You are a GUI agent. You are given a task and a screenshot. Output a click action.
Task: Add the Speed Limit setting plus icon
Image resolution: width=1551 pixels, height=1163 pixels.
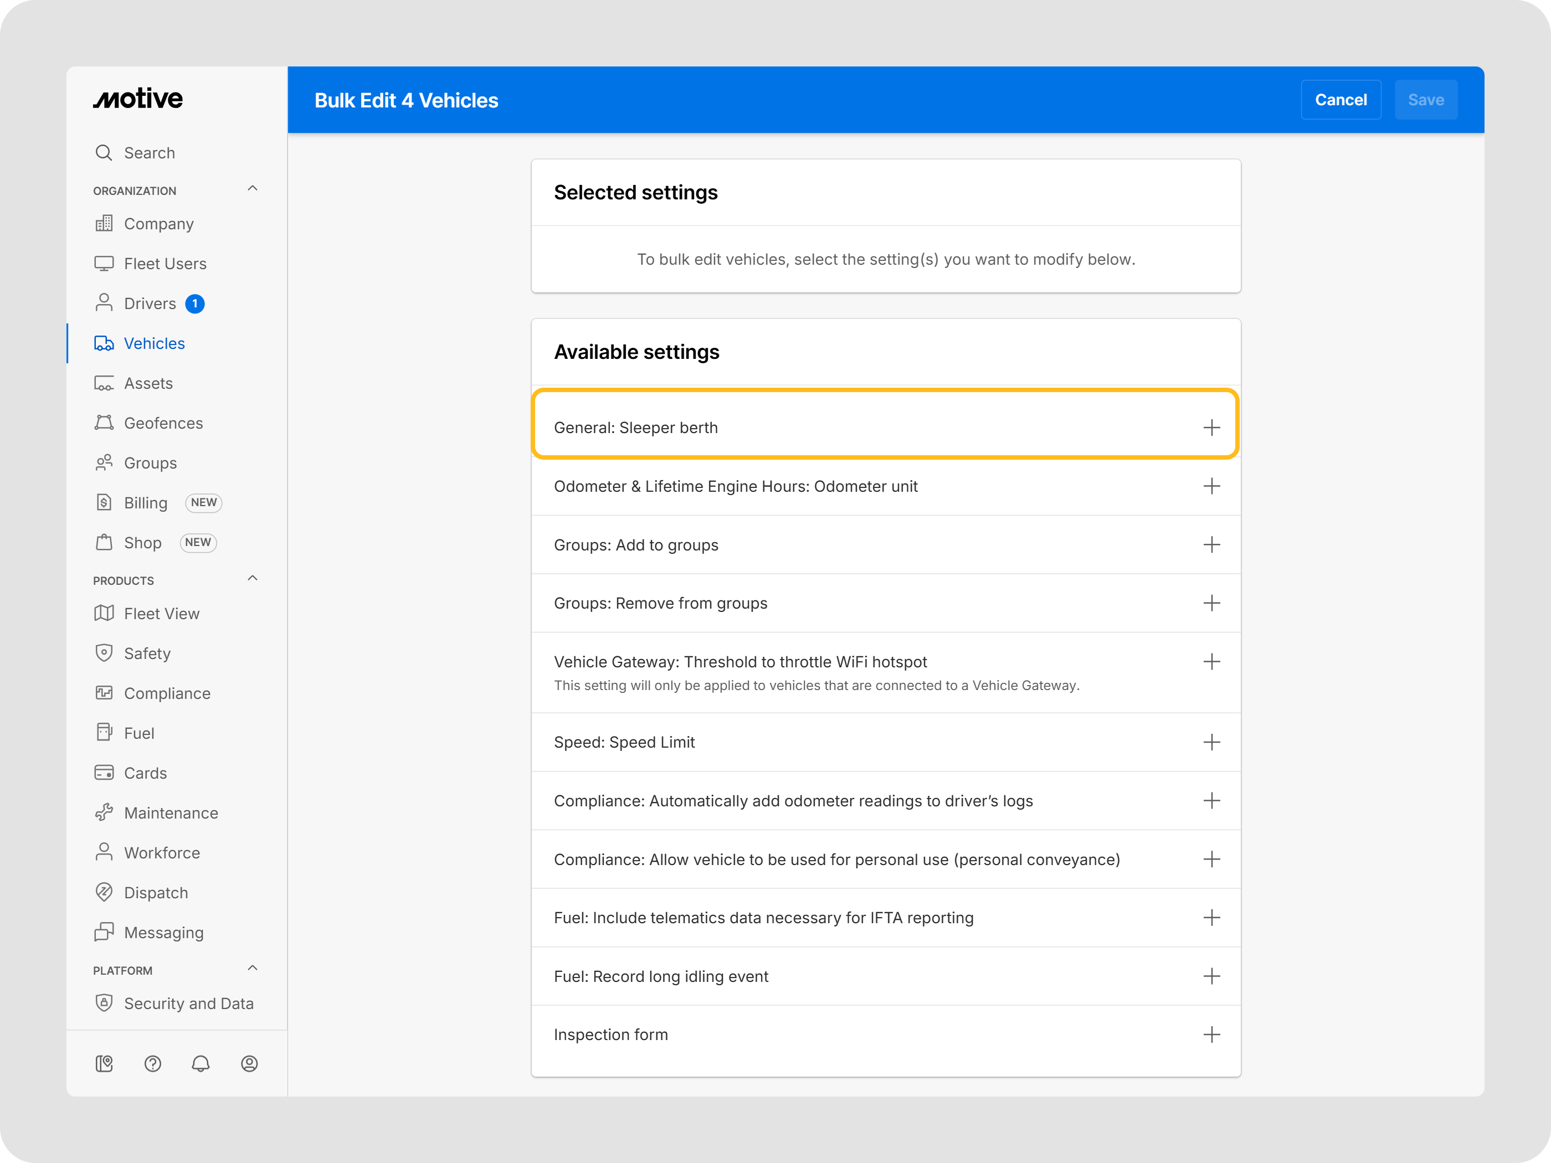[1211, 742]
